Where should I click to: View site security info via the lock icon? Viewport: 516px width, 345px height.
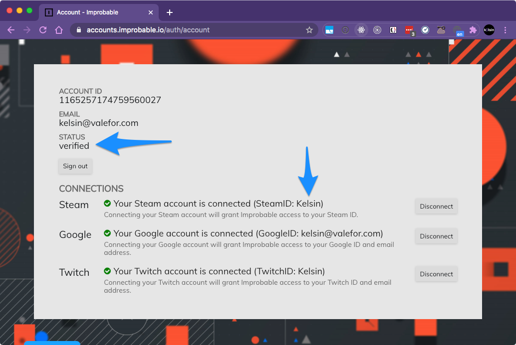[x=79, y=30]
